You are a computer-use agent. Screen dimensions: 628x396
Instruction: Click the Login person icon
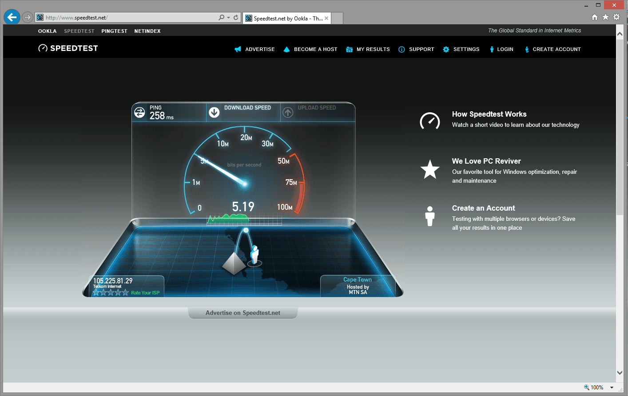(x=492, y=49)
